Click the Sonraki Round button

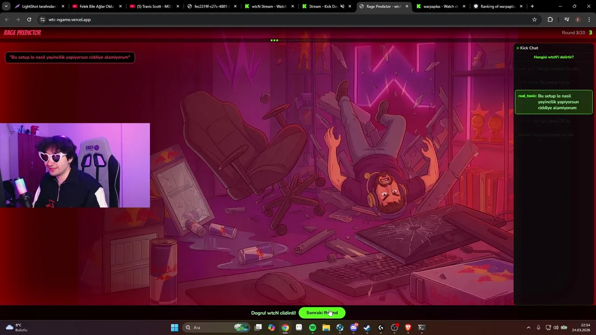tap(322, 313)
